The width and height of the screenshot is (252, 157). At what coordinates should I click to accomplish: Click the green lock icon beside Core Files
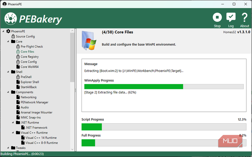click(18, 52)
